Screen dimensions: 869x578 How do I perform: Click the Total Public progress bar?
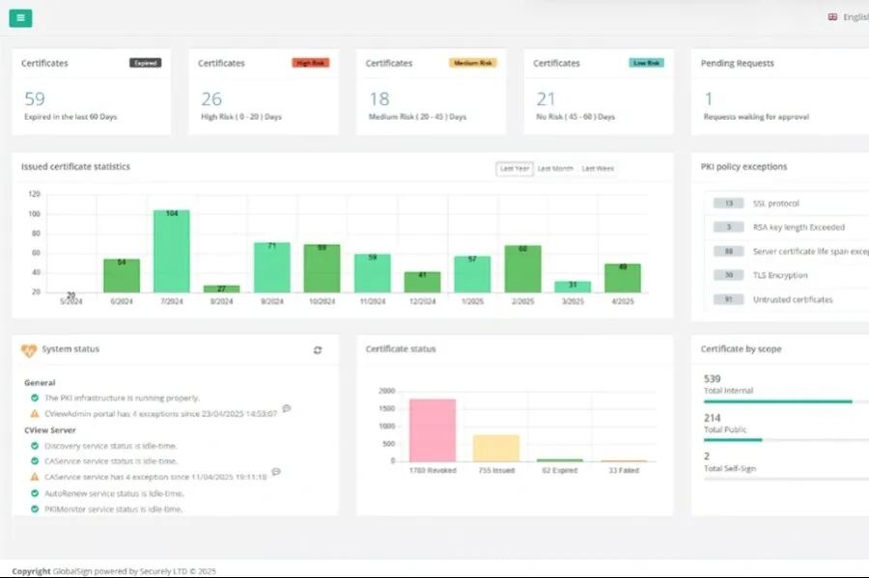coord(786,440)
